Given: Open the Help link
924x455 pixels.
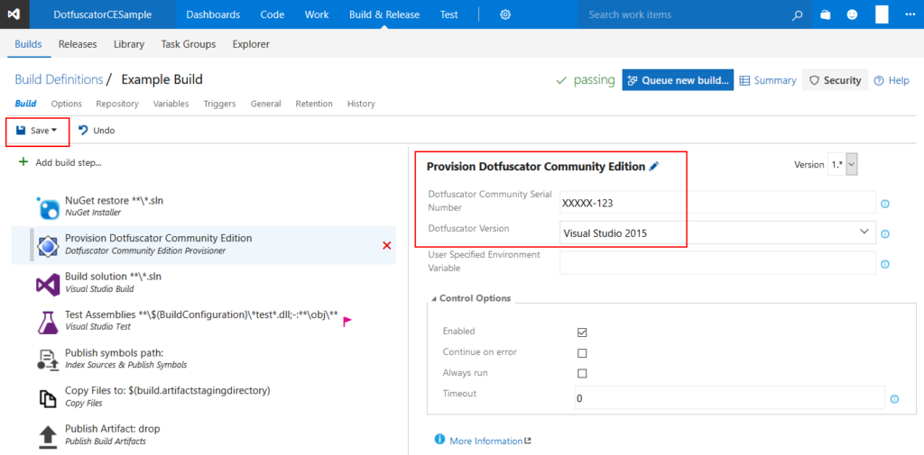Looking at the screenshot, I should pyautogui.click(x=892, y=80).
